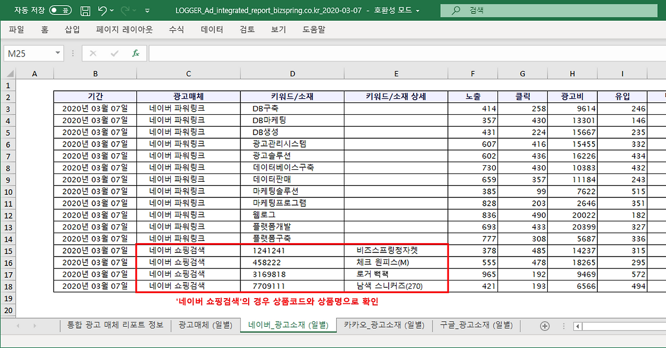This screenshot has width=666, height=348.
Task: Select row 15 header
Action: point(8,250)
